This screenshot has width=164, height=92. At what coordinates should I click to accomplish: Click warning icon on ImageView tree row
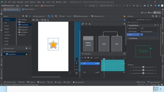tap(27, 54)
